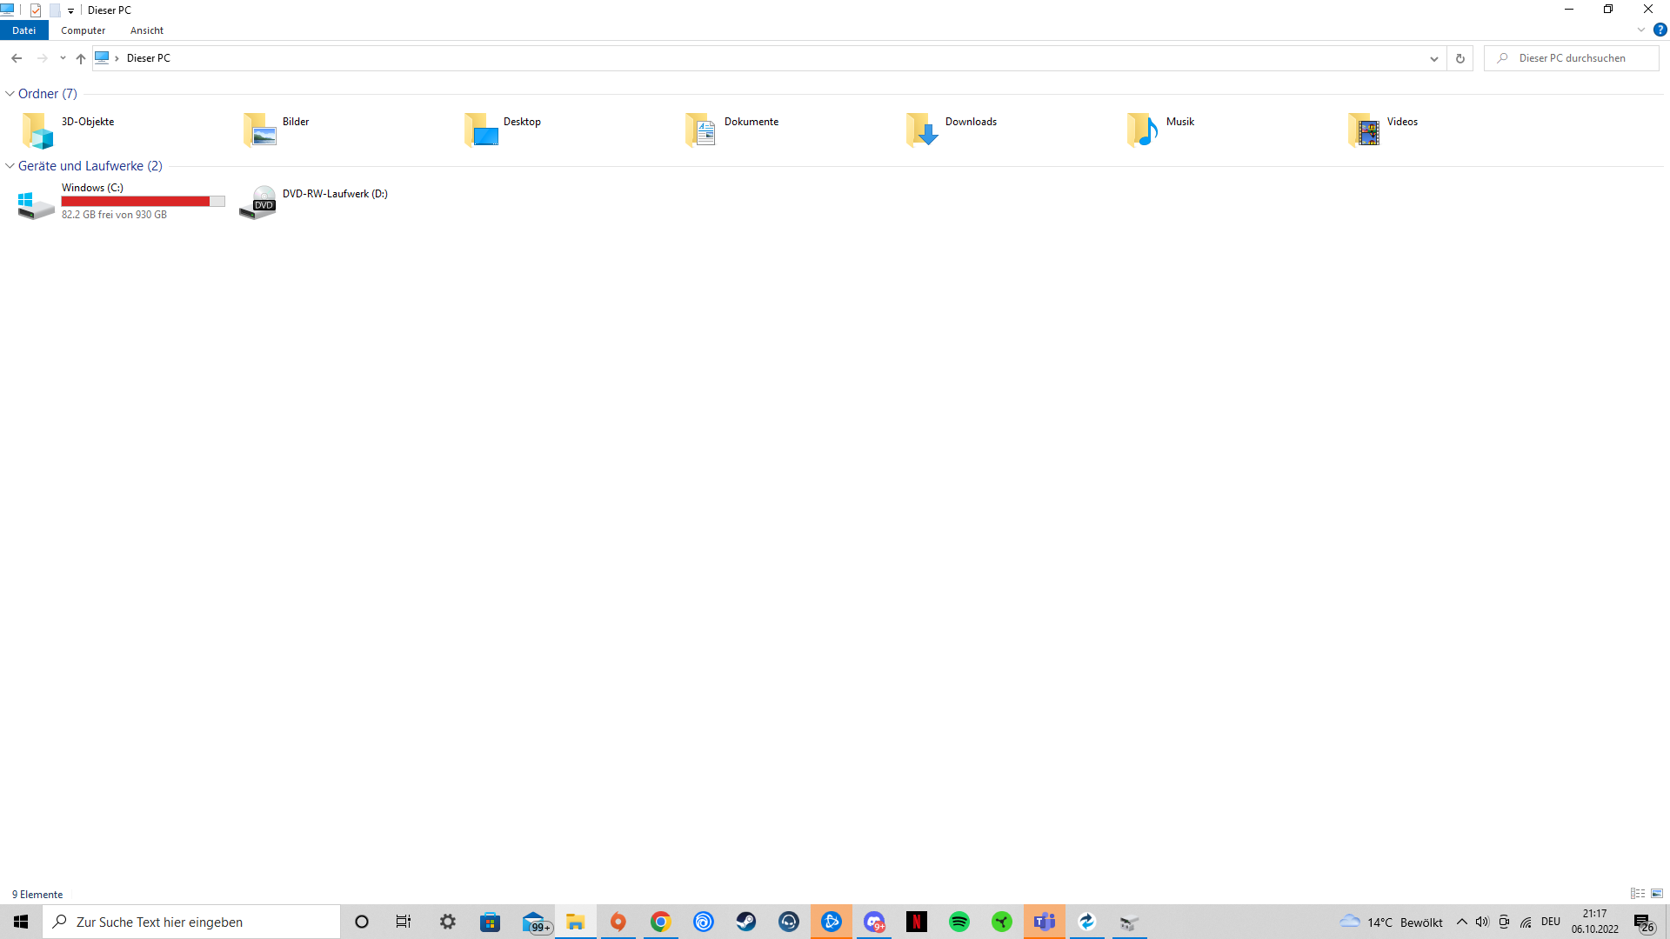
Task: Open the Downloads folder icon
Action: point(922,130)
